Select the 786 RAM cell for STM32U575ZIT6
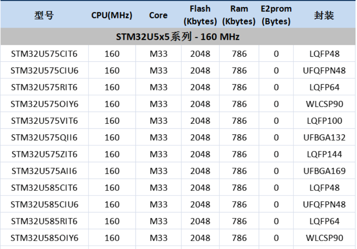 pos(239,154)
